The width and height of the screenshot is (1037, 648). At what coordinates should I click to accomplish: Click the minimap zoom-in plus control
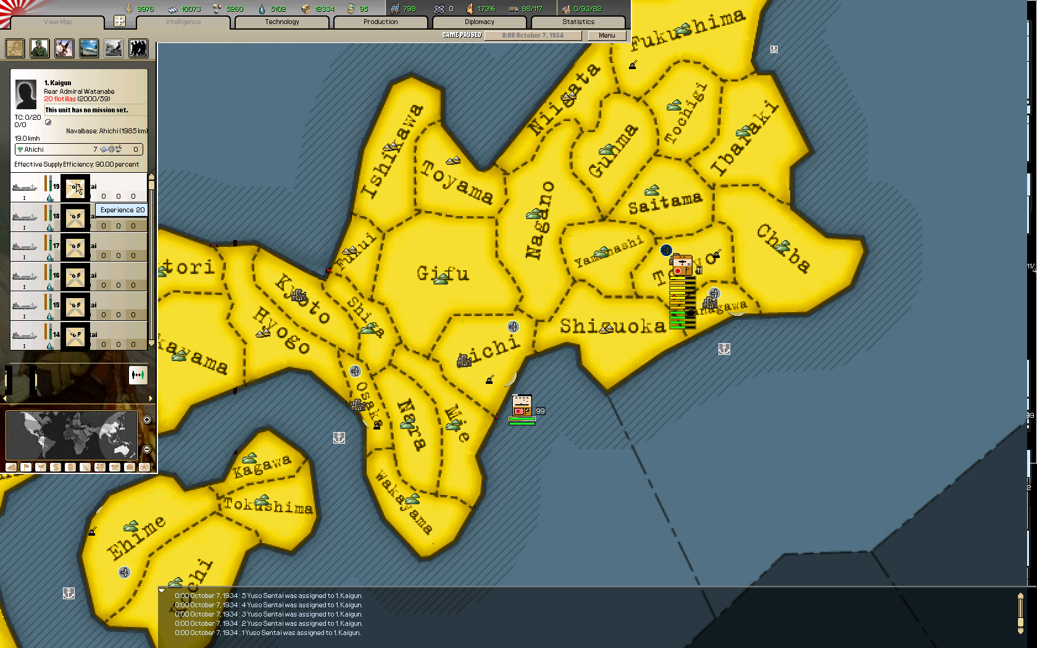pyautogui.click(x=146, y=420)
